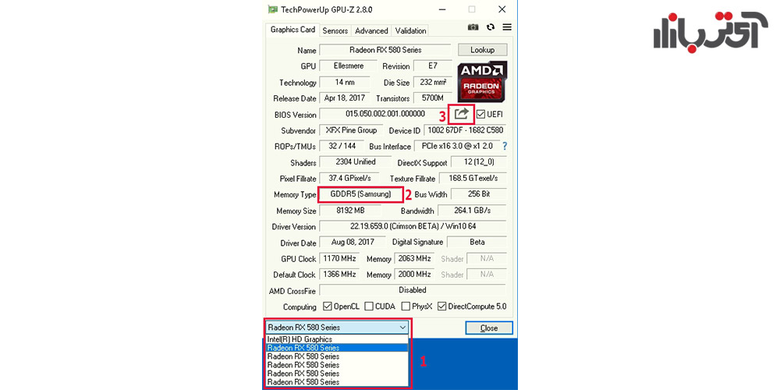The image size is (780, 390).
Task: Minimize the GPU-Z window
Action: point(441,9)
